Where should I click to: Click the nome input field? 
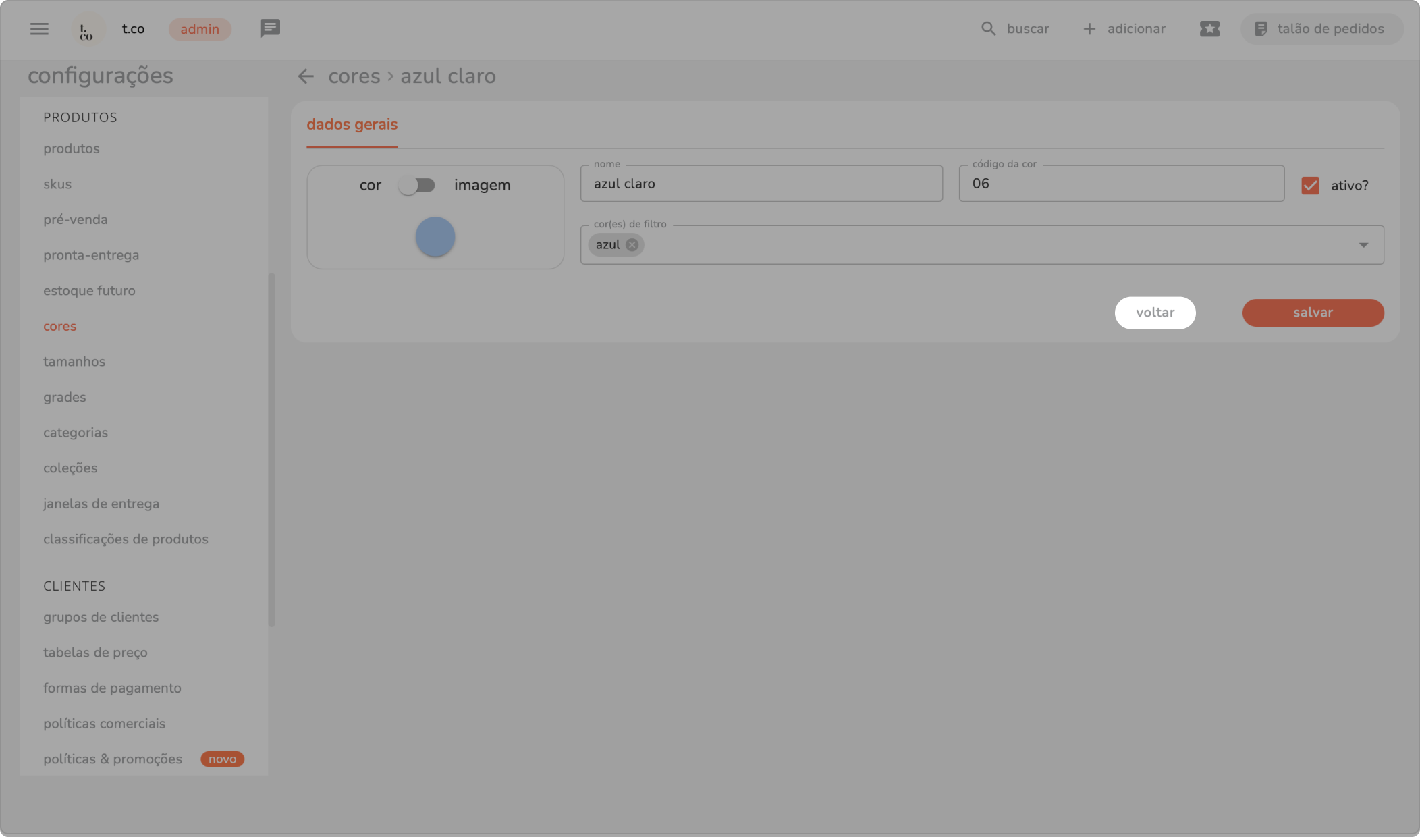761,184
